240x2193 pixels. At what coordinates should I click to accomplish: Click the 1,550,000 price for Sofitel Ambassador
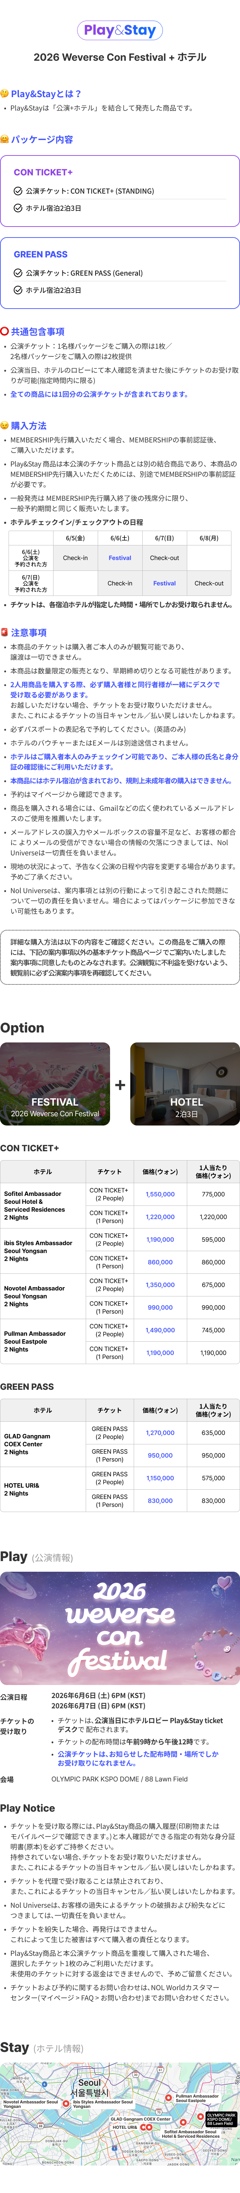160,1194
